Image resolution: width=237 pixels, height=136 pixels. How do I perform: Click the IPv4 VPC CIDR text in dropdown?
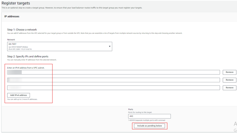click(20, 49)
